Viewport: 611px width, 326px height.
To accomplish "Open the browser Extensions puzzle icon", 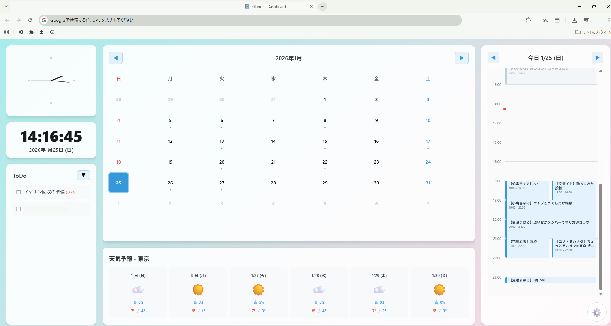I will coord(528,20).
